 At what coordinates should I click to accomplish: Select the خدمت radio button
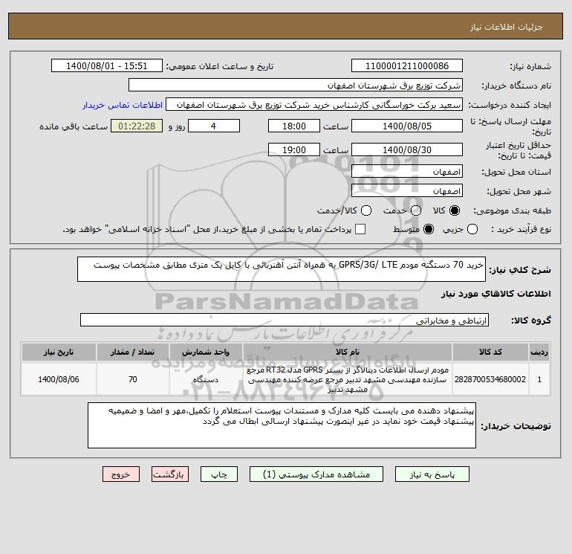[416, 210]
